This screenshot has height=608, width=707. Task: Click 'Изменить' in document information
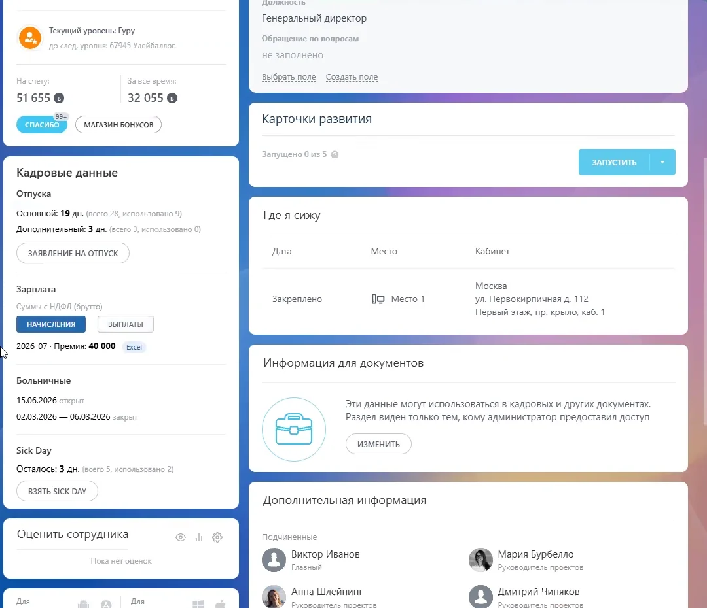coord(379,444)
